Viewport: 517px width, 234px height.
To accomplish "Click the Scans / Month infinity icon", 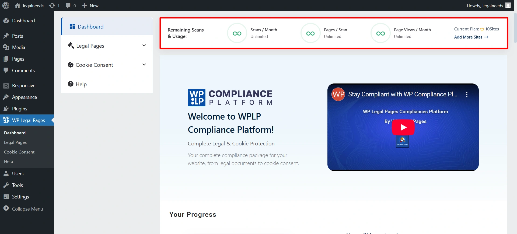I will 237,33.
